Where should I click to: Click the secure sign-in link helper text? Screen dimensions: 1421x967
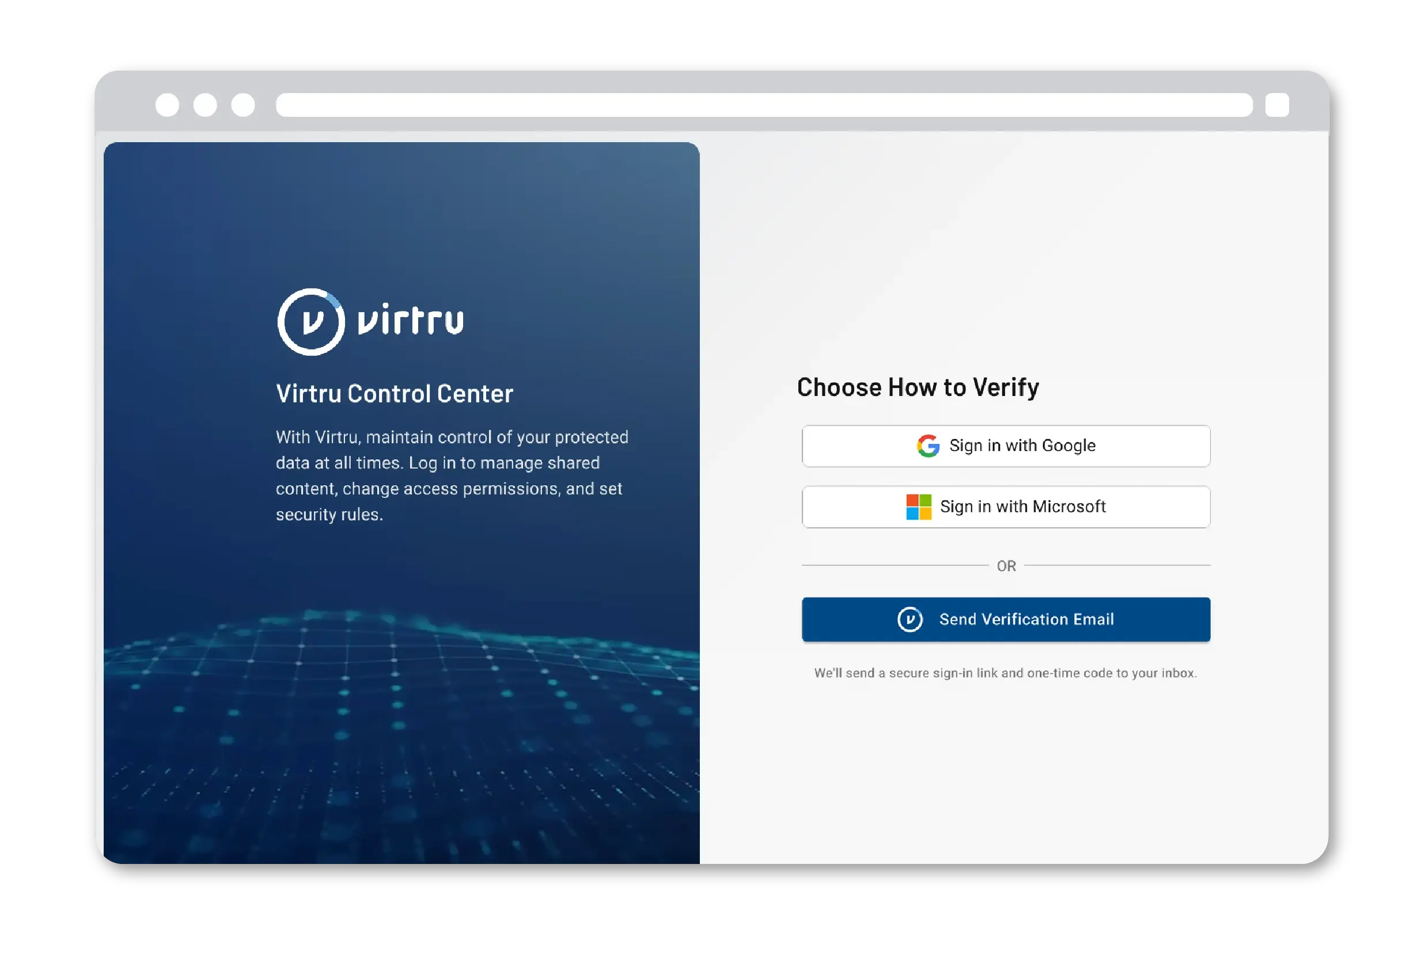[1006, 672]
